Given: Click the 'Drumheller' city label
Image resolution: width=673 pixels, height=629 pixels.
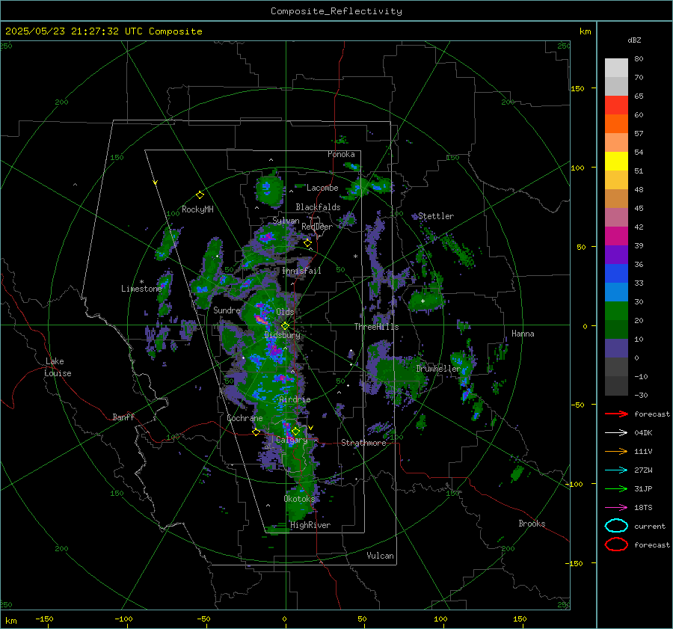Looking at the screenshot, I should tap(438, 369).
